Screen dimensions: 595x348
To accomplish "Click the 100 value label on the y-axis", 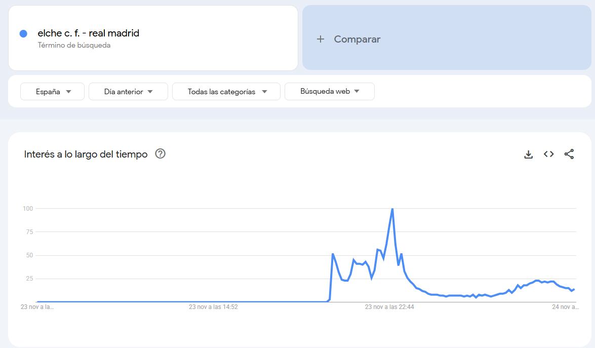I will tap(27, 208).
